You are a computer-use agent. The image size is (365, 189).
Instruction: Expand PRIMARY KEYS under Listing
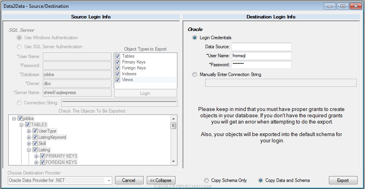point(36,156)
